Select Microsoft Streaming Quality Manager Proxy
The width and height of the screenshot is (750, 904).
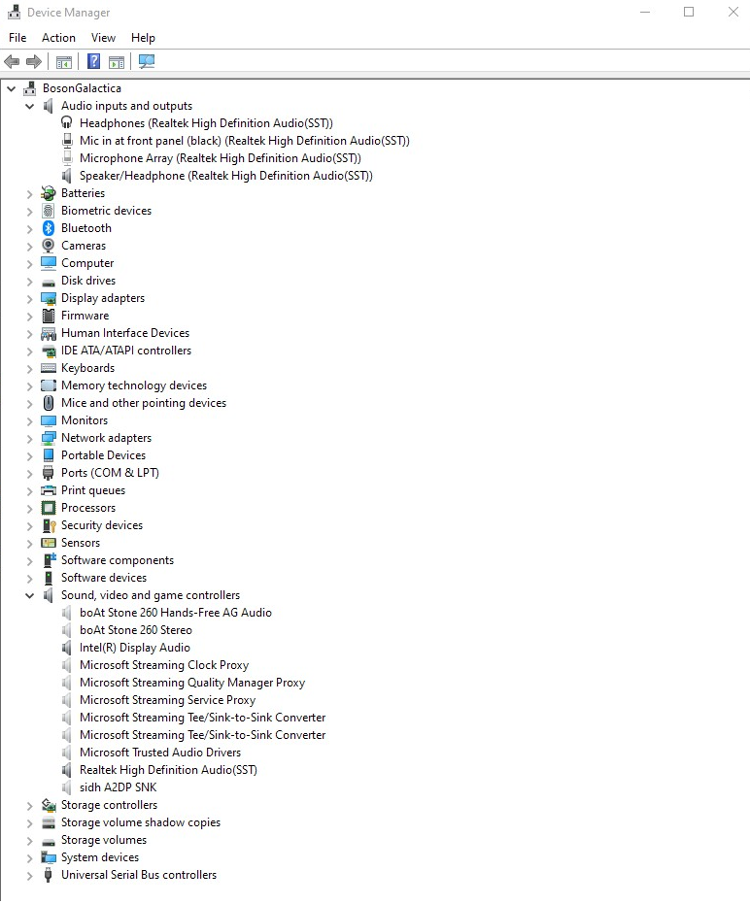click(192, 683)
